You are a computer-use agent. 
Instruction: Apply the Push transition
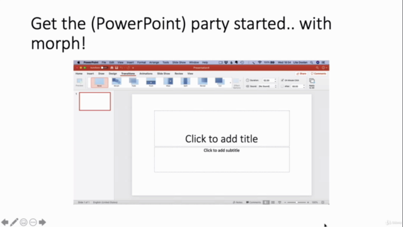pyautogui.click(x=151, y=83)
